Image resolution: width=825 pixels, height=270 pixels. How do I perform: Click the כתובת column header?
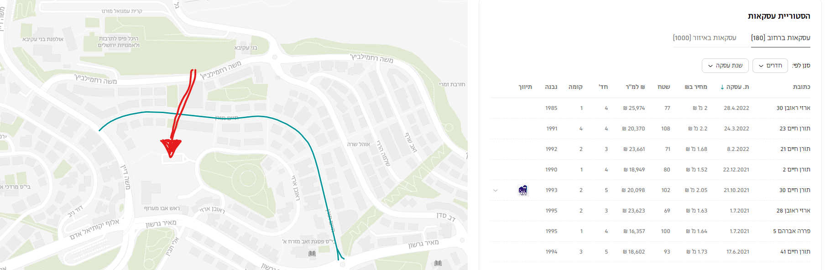[802, 87]
